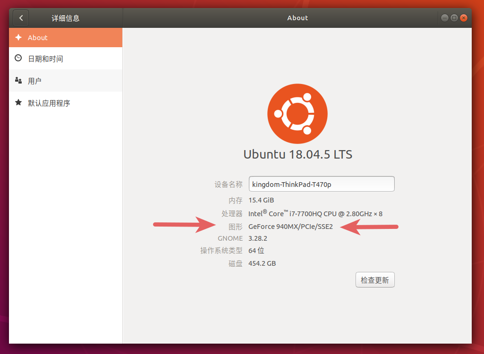Open 默认应用程序 settings panel
484x354 pixels.
(66, 103)
